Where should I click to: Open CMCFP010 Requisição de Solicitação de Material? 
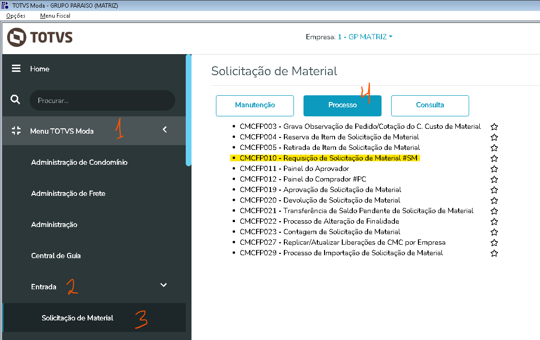(x=329, y=158)
